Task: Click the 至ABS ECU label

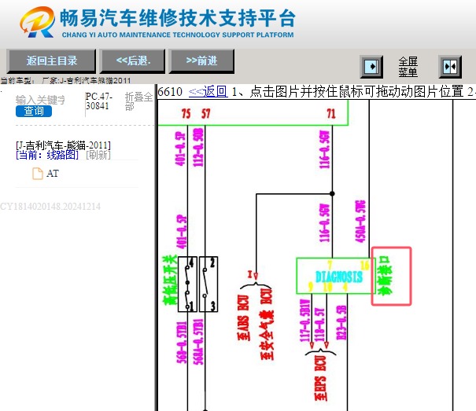Action: 243,317
